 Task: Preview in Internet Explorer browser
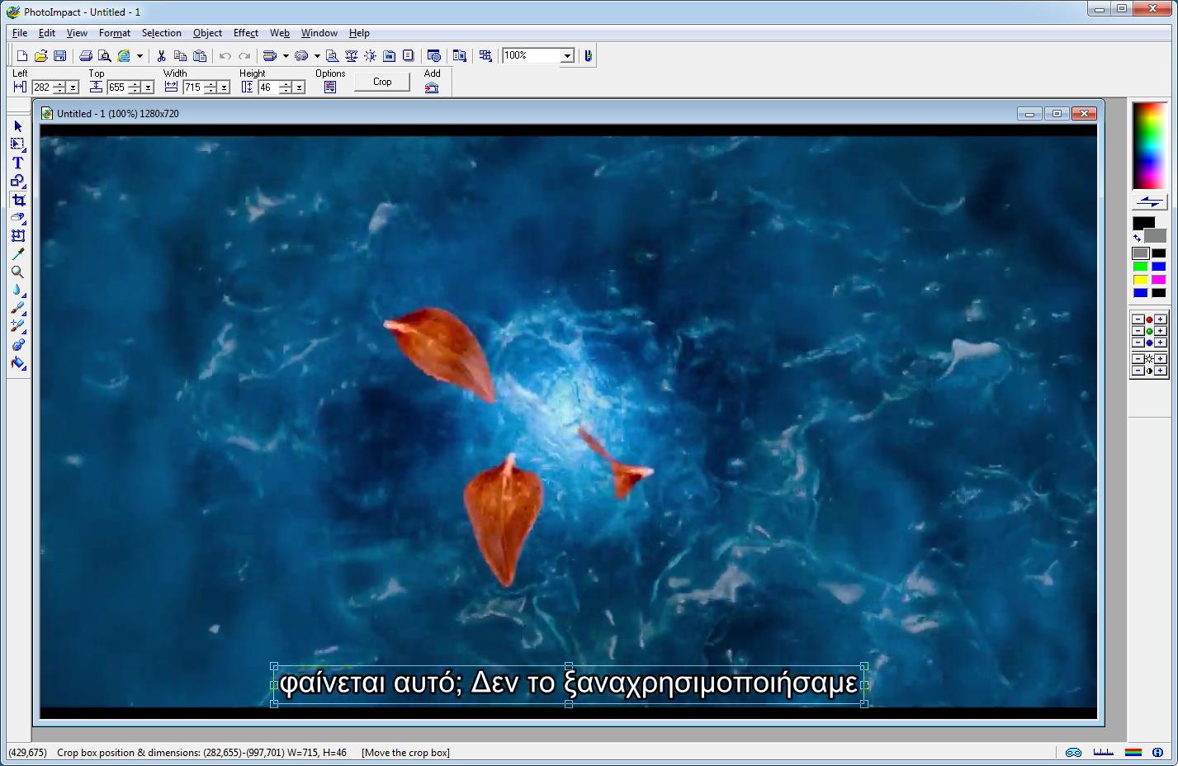tap(124, 55)
